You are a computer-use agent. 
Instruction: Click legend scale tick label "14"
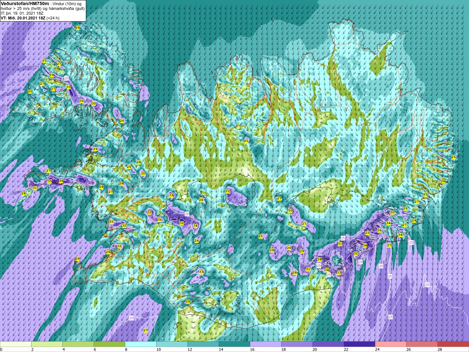coord(221,349)
